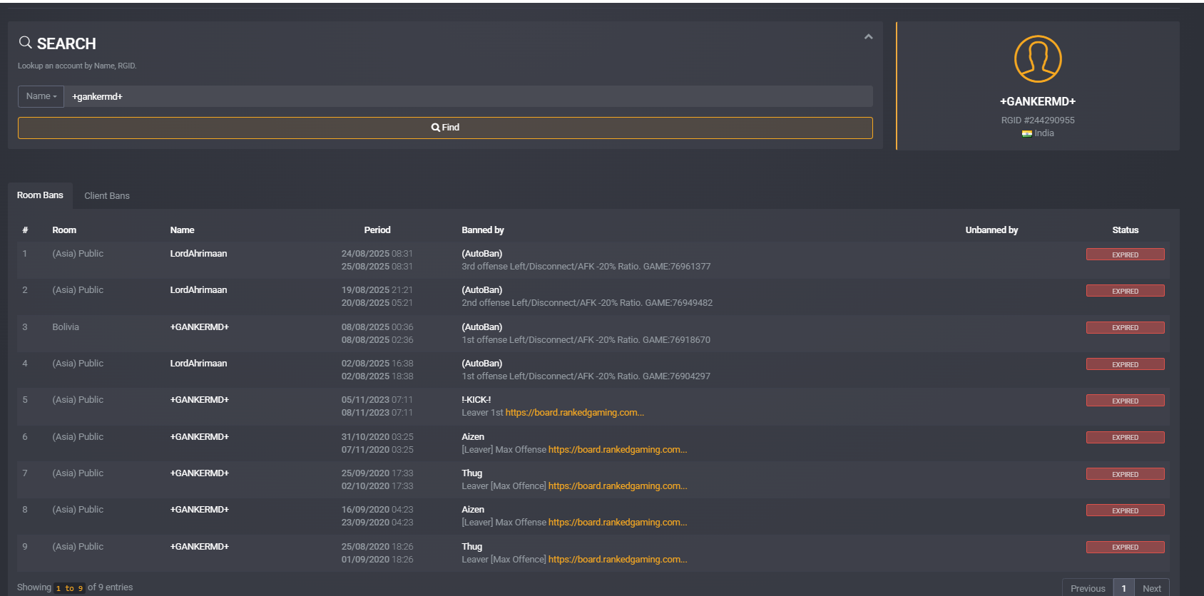Click the Banned by column header
Screen dimensions: 1204x596
[483, 230]
